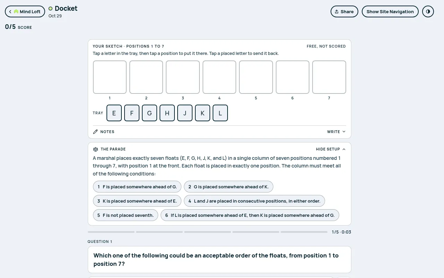Image resolution: width=444 pixels, height=278 pixels.
Task: Click the pencil Notes icon
Action: click(x=95, y=132)
